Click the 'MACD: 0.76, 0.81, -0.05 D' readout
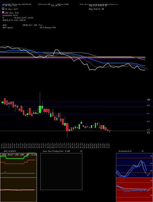The image size is (153, 202). [14, 20]
